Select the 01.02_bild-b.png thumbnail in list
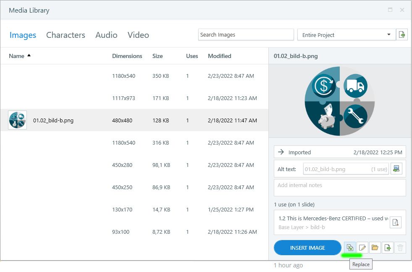The image size is (412, 272). tap(18, 120)
